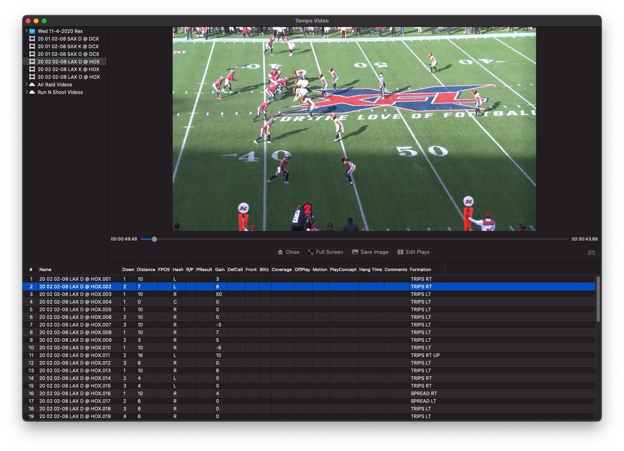
Task: Click the PlayConcept column header
Action: tap(343, 269)
